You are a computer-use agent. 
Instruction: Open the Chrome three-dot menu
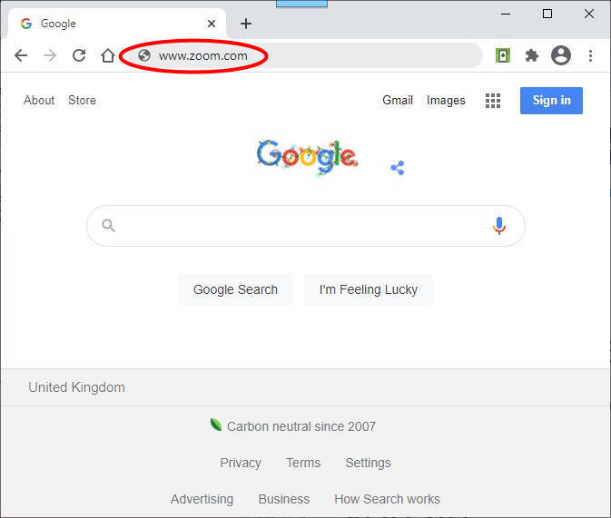590,55
